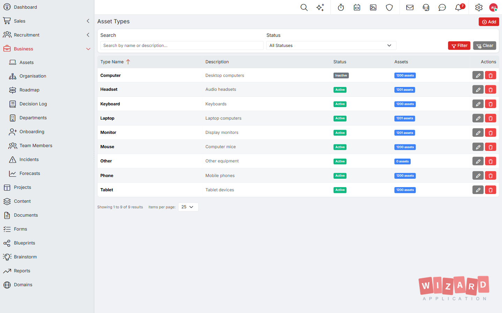This screenshot has width=502, height=313.
Task: Delete the Mouse asset type
Action: tap(490, 147)
